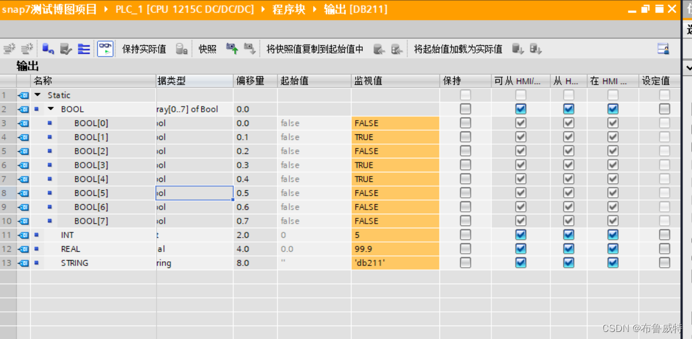The width and height of the screenshot is (692, 339).
Task: Toggle 设定值 checkbox for the BOOL array row
Action: (665, 109)
